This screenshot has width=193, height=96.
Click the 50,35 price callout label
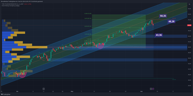click(x=163, y=16)
